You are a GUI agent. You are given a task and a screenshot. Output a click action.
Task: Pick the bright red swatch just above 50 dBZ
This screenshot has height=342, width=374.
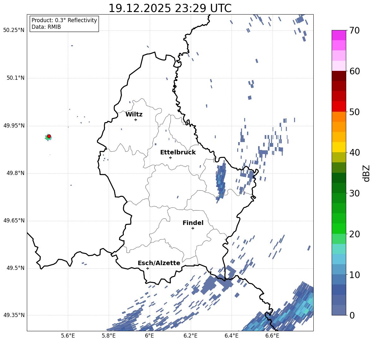[x=339, y=107]
